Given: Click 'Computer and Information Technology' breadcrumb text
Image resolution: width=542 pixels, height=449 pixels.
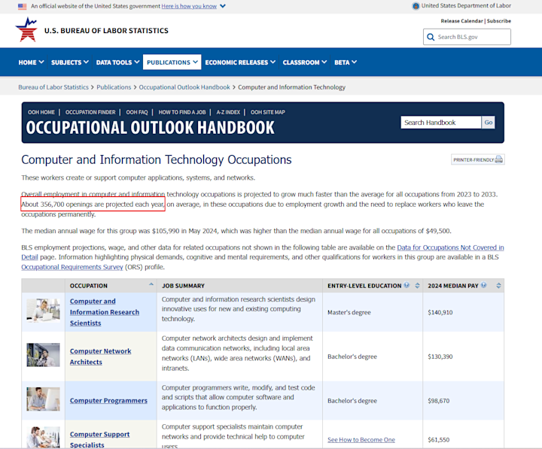Looking at the screenshot, I should coord(291,87).
